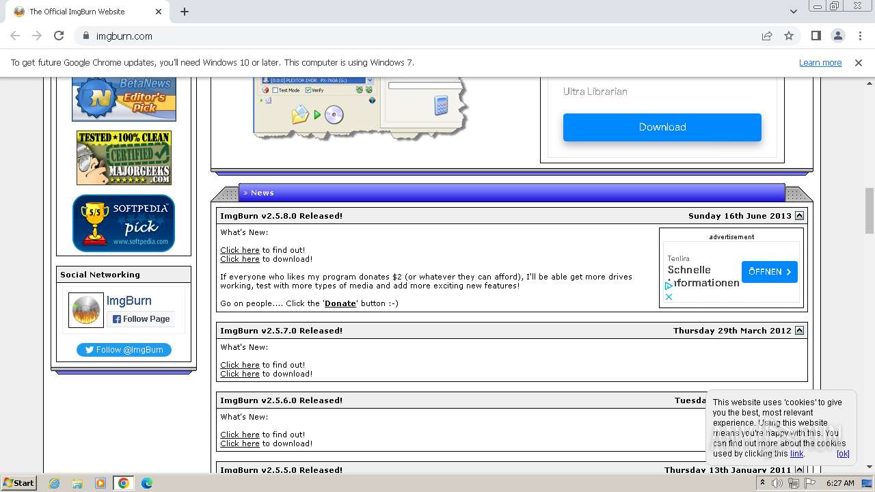Open v2.5.7.0 'Click here to download' link

pos(240,374)
